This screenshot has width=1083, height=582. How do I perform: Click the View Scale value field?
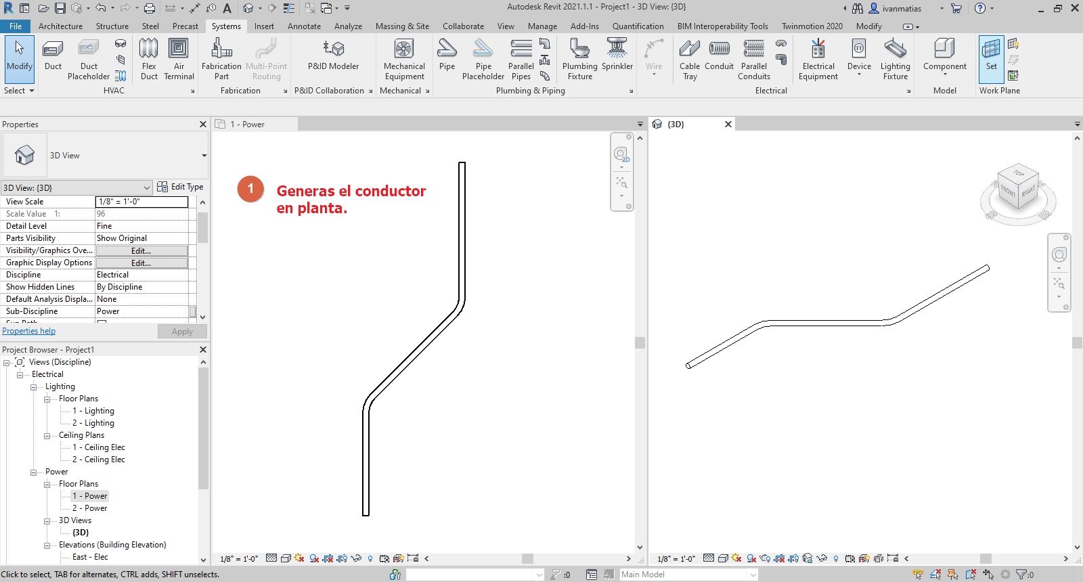pos(141,202)
